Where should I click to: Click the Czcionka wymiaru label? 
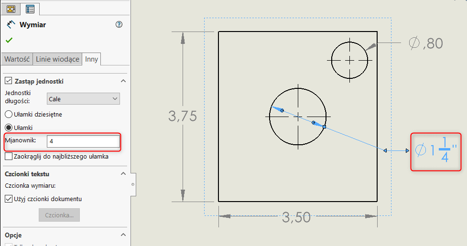click(x=30, y=186)
